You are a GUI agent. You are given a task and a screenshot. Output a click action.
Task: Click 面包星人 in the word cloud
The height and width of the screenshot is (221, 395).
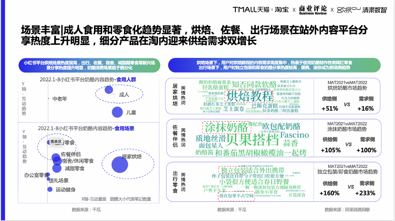[x=211, y=145]
